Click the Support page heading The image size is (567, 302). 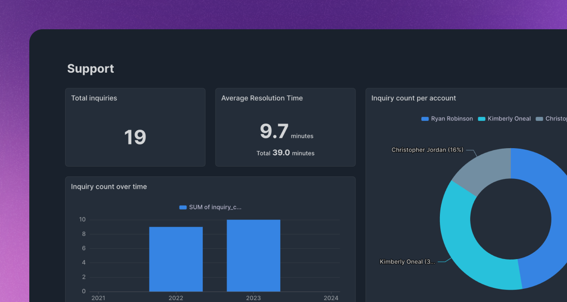pyautogui.click(x=90, y=68)
